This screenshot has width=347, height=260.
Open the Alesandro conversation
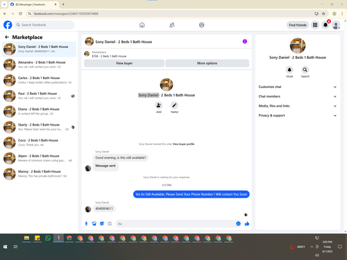click(x=39, y=64)
